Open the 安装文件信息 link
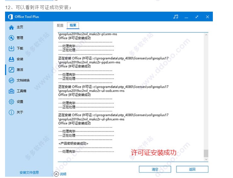This screenshot has width=233, height=178. pyautogui.click(x=29, y=172)
